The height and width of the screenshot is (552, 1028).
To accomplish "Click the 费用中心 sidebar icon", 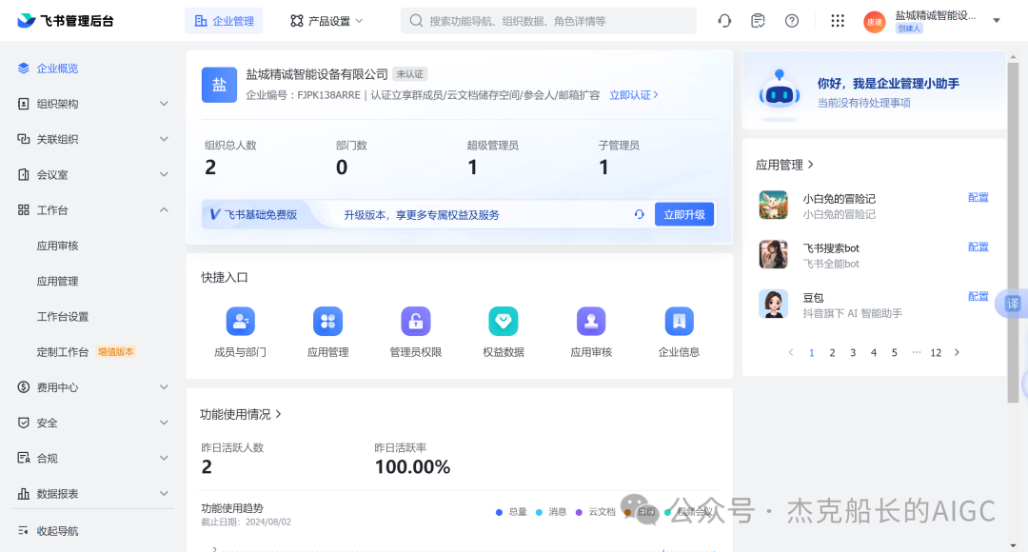I will coord(24,386).
